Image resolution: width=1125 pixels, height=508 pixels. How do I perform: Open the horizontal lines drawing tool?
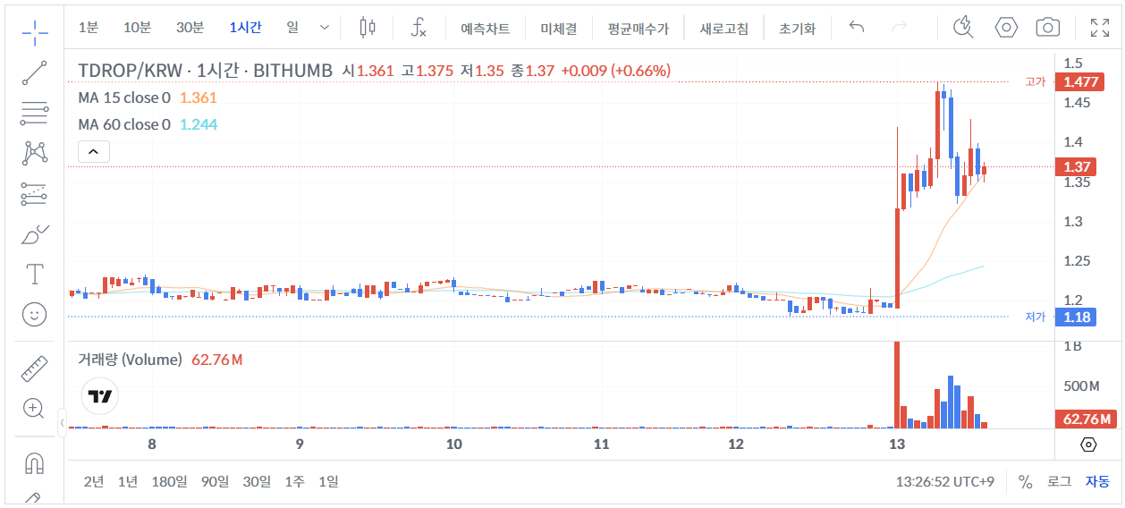click(x=35, y=114)
